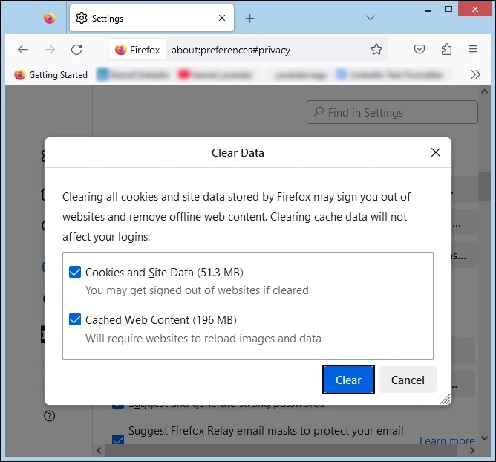Viewport: 496px width, 462px height.
Task: Open the Firefox application hamburger menu
Action: coord(473,49)
